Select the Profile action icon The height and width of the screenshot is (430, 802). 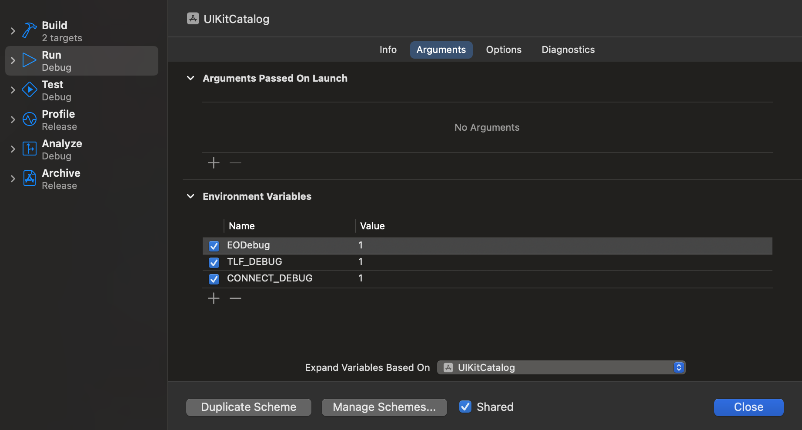[29, 119]
